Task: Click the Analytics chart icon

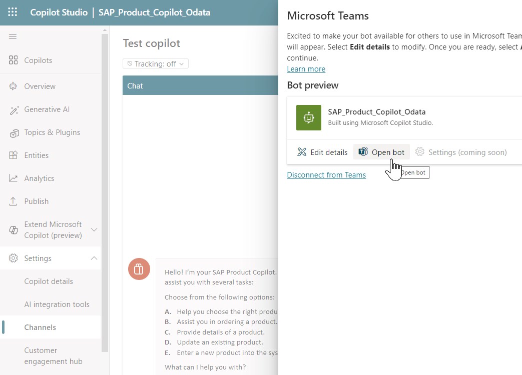Action: 13,178
